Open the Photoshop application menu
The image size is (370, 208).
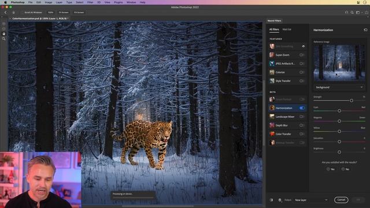(18, 2)
